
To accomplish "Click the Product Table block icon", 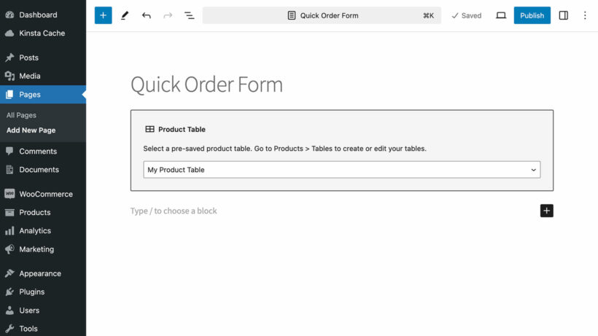I will coord(149,129).
